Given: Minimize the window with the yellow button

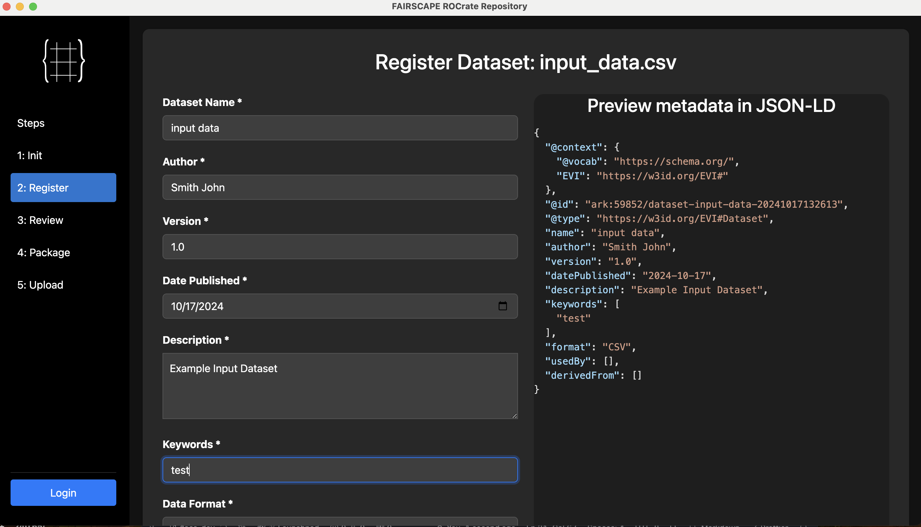Looking at the screenshot, I should click(20, 7).
